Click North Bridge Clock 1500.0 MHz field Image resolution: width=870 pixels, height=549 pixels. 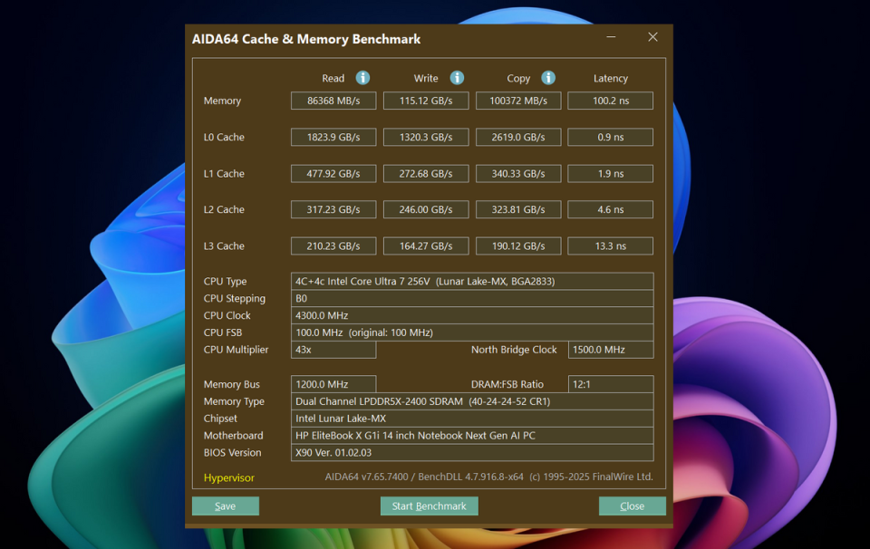(x=611, y=350)
